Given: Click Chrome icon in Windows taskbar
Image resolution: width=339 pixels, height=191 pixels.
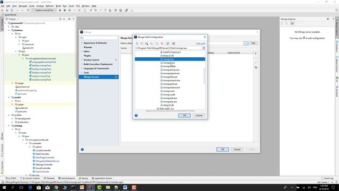Looking at the screenshot, I should tap(56, 187).
